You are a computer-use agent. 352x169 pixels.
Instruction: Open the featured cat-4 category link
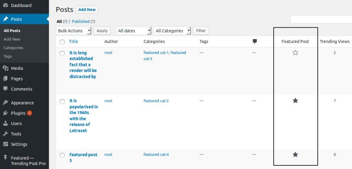click(156, 155)
